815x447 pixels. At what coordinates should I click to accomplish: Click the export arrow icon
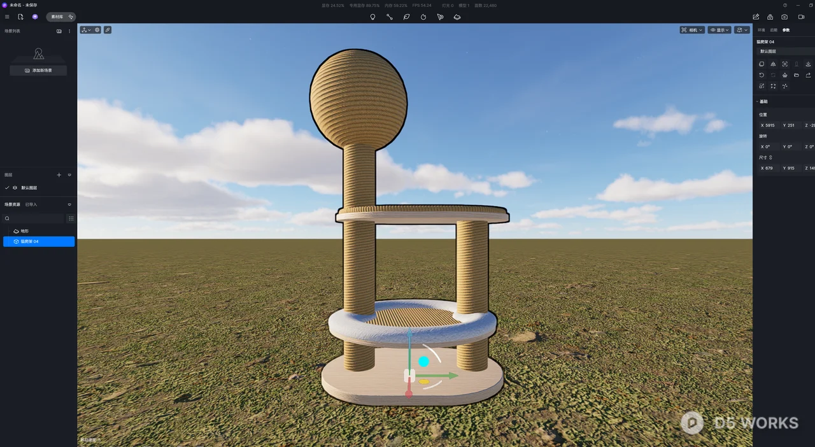(x=808, y=75)
